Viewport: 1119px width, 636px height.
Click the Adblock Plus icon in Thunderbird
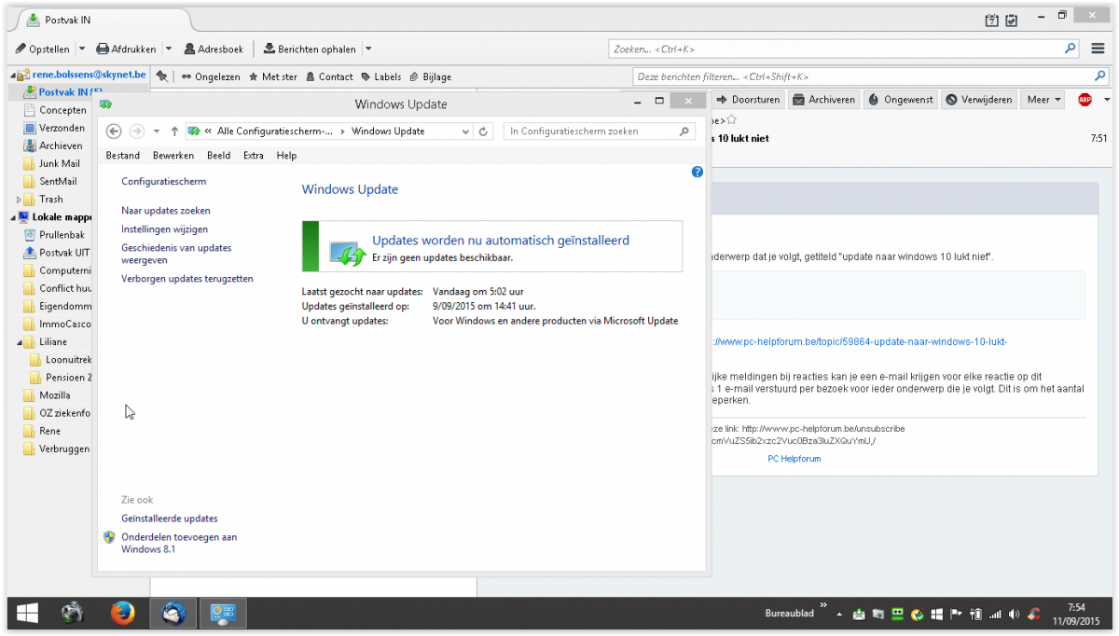[1084, 100]
